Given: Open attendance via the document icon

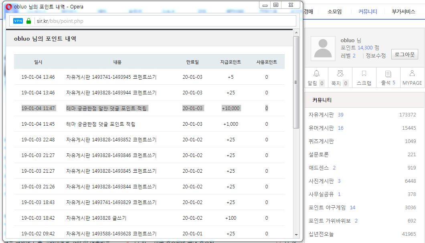Looking at the screenshot, I should pyautogui.click(x=388, y=74).
